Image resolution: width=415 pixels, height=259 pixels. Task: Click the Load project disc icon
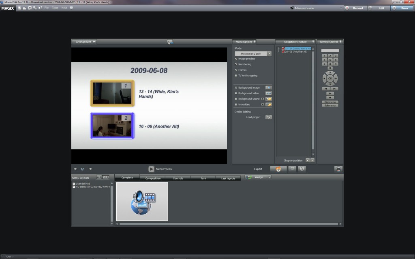(268, 117)
